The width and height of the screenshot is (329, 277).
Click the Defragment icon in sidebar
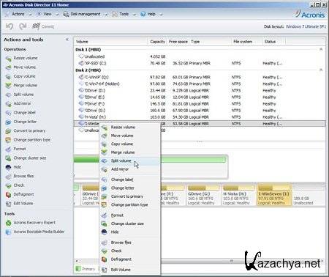click(8, 194)
